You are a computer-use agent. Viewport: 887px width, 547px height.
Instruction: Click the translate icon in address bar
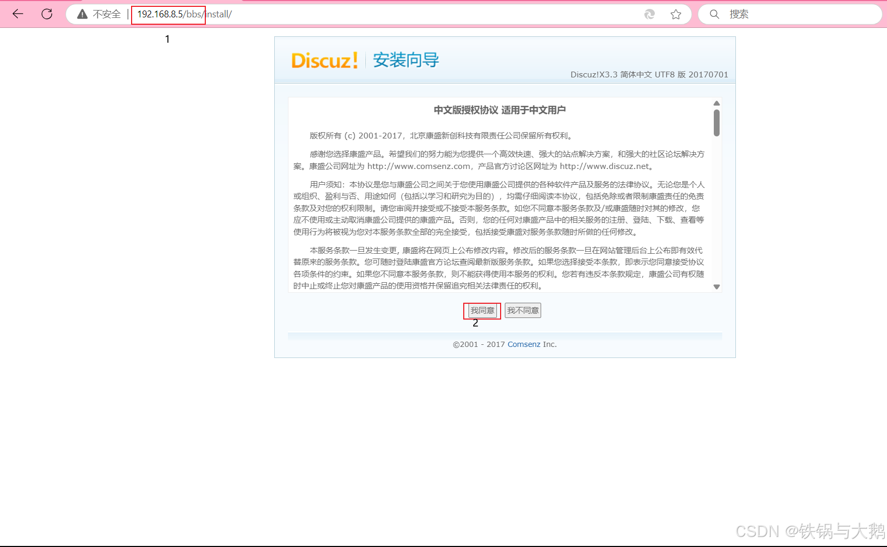point(650,14)
